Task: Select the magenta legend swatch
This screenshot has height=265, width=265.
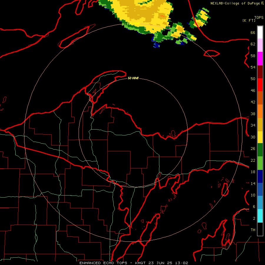Action: pos(260,59)
